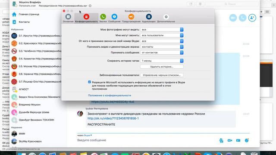Open 'Положение о конфиденциальности' link
This screenshot has height=155, width=276.
(110, 96)
